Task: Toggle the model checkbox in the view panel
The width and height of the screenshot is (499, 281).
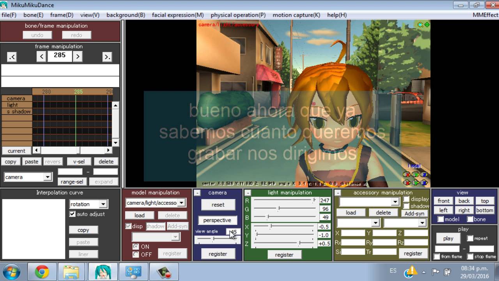Action: pos(441,219)
